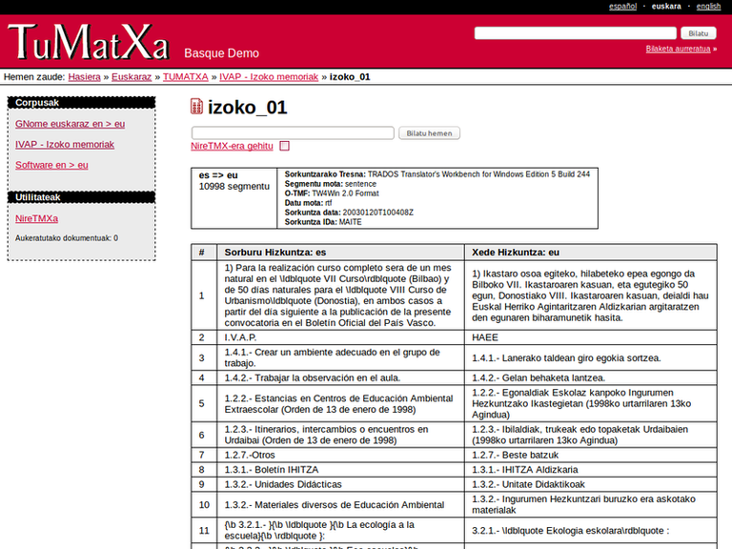
Task: Click the Bilatu hemen button
Action: [429, 133]
